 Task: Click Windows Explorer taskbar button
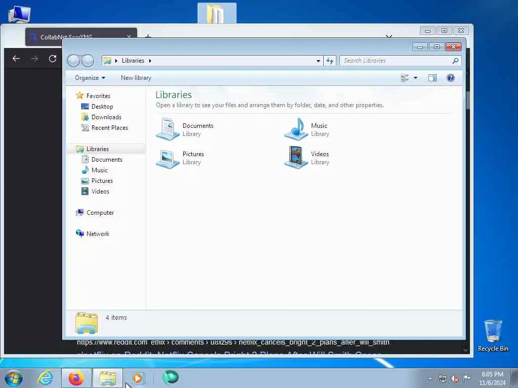pyautogui.click(x=108, y=378)
